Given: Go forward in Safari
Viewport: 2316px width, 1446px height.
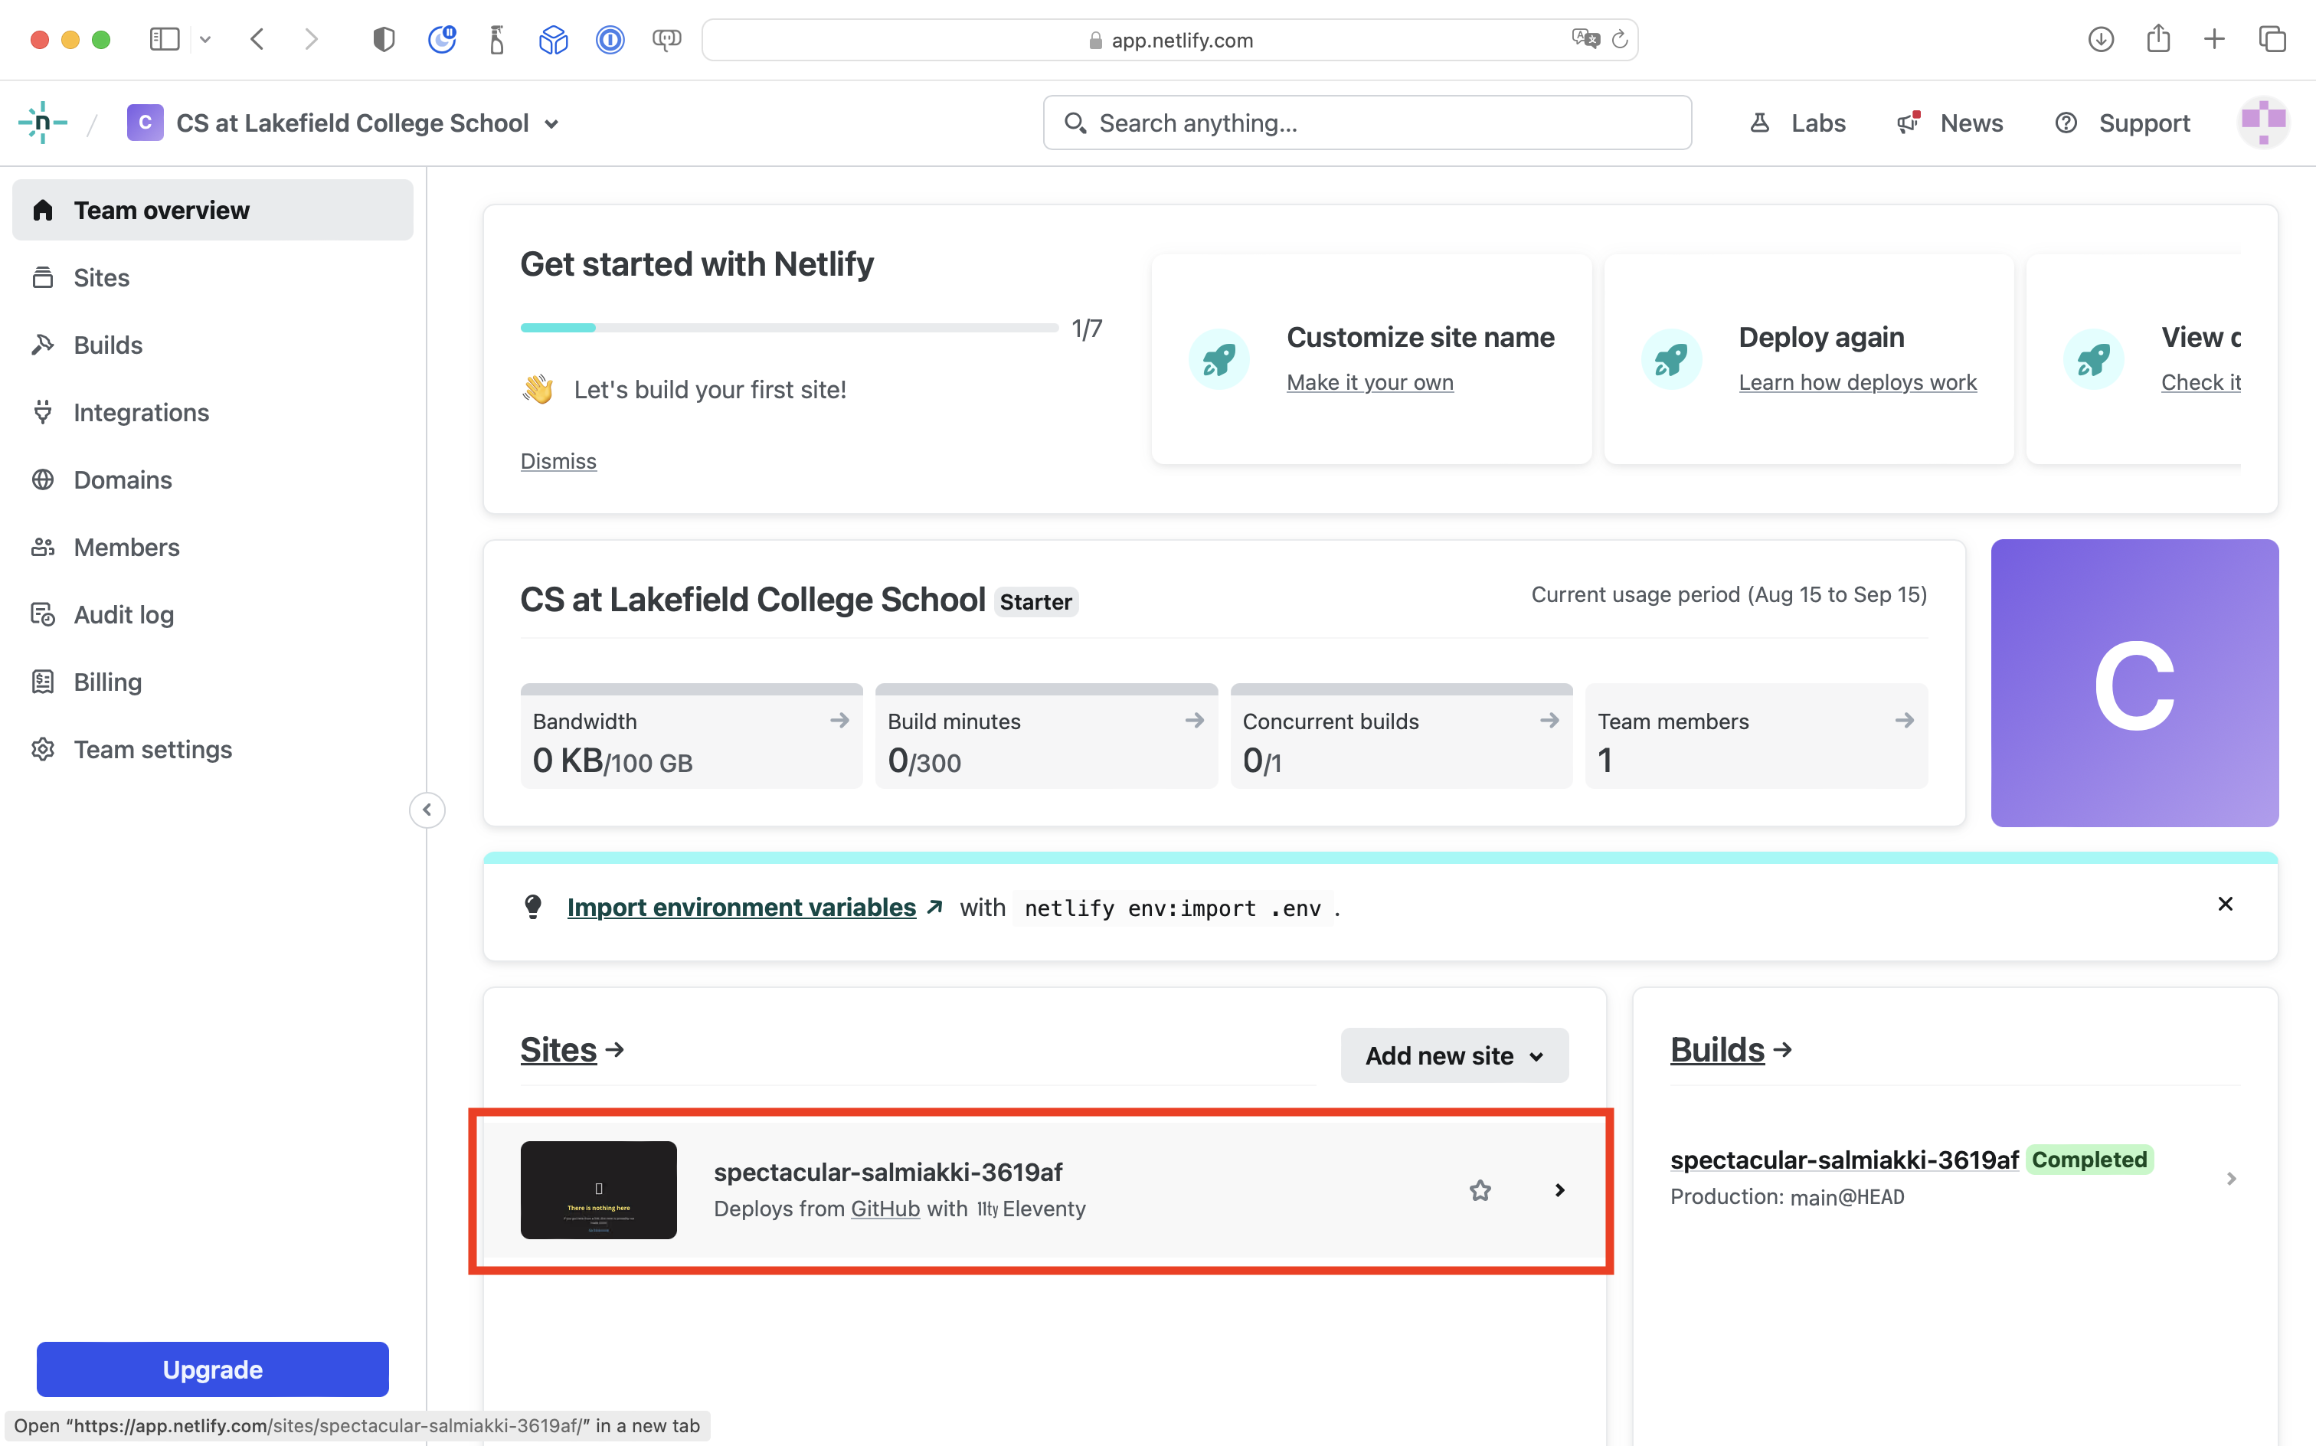Looking at the screenshot, I should coord(311,39).
